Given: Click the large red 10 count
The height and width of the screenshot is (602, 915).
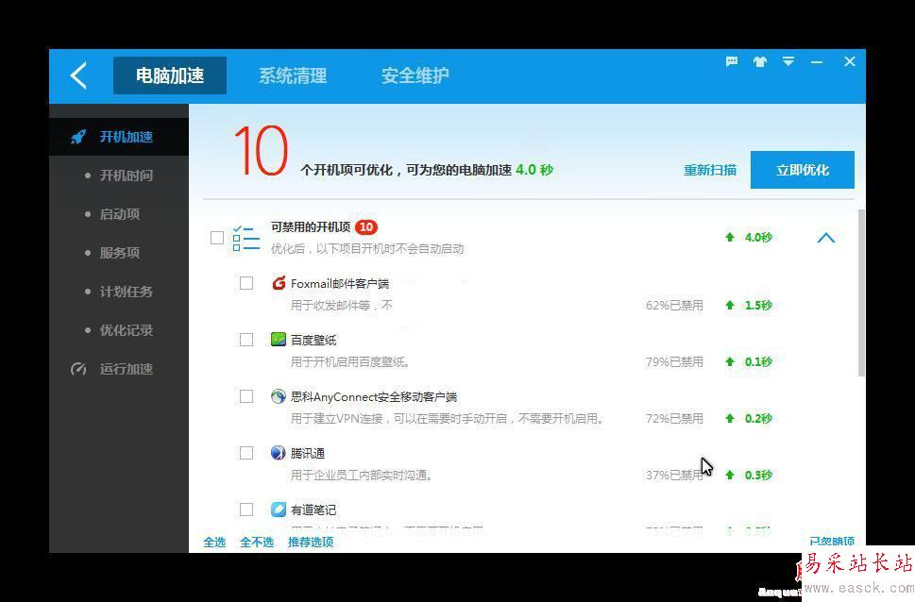Looking at the screenshot, I should tap(261, 151).
